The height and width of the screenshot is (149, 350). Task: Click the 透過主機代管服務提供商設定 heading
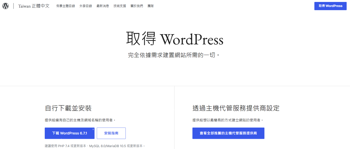pyautogui.click(x=236, y=108)
